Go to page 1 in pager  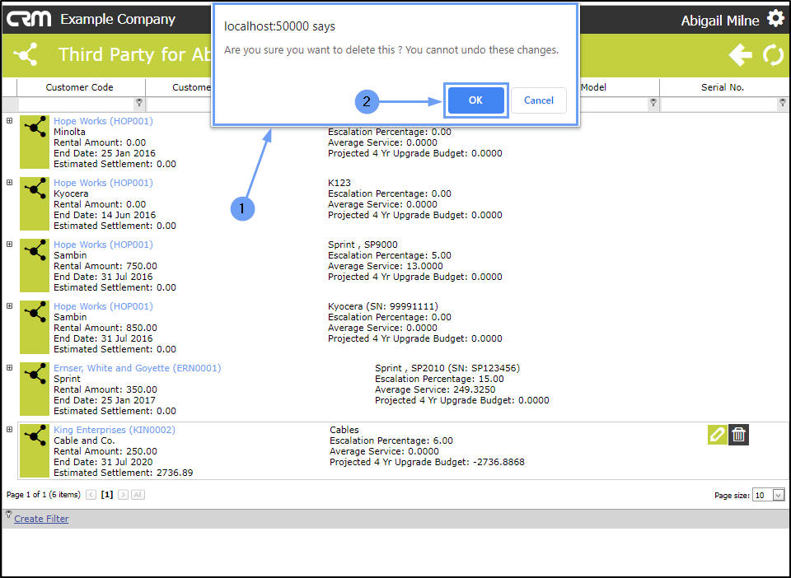[x=107, y=494]
